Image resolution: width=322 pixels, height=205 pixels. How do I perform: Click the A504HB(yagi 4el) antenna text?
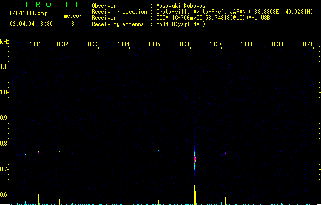181,24
